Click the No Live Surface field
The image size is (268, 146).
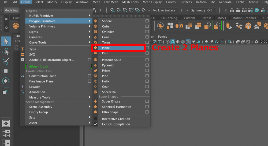pyautogui.click(x=164, y=10)
